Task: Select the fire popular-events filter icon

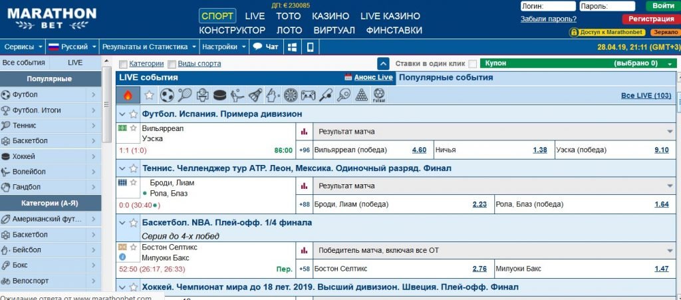Action: click(x=128, y=95)
